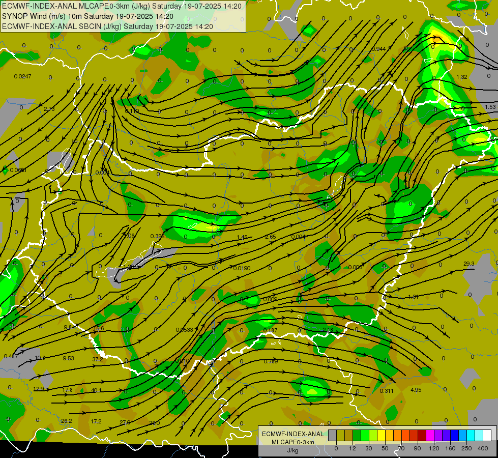This screenshot has height=458, width=498.
Task: Click the map value 29.3
Action: (x=469, y=264)
